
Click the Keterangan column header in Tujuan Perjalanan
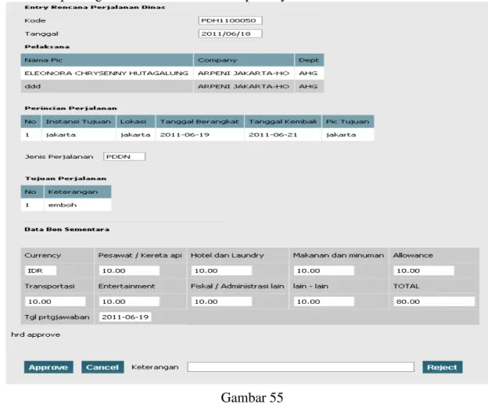pyautogui.click(x=77, y=192)
